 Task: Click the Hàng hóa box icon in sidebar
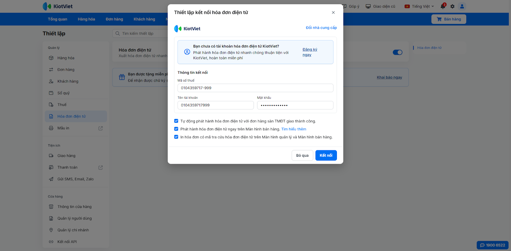pos(51,58)
